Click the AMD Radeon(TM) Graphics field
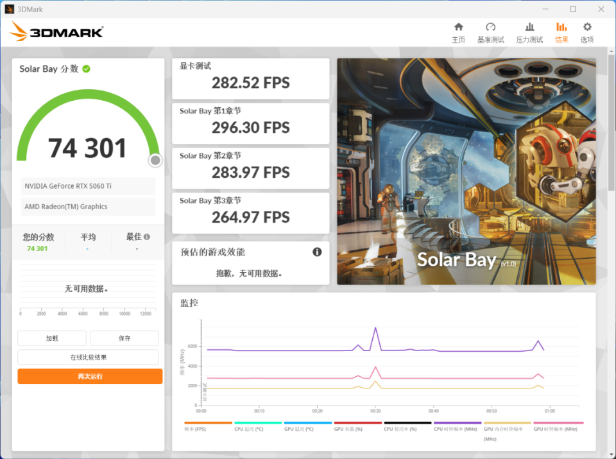Image resolution: width=616 pixels, height=459 pixels. point(88,206)
